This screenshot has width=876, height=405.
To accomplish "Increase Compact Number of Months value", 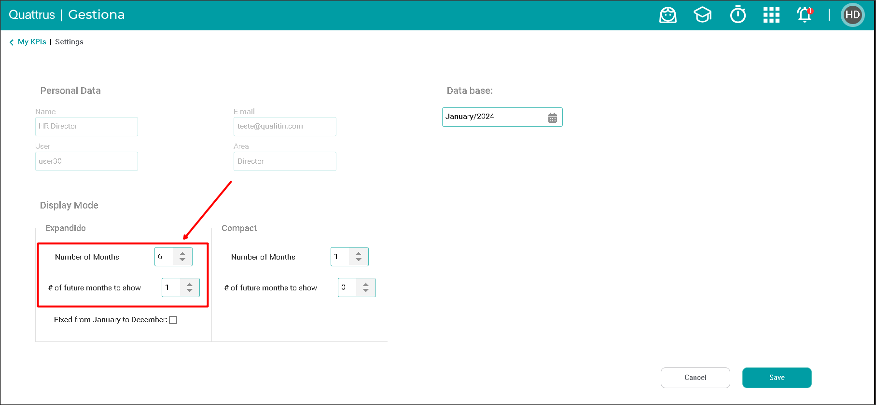I will pyautogui.click(x=359, y=253).
